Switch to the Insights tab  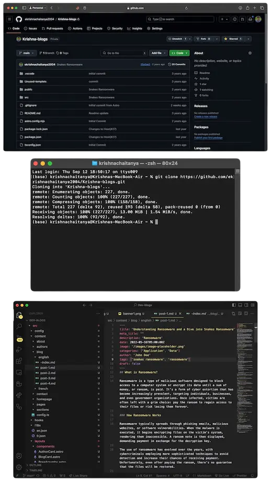point(135,28)
